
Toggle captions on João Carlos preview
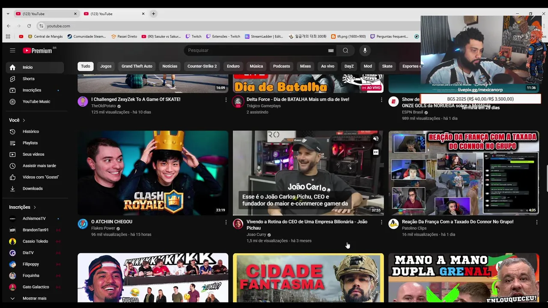[x=375, y=152]
